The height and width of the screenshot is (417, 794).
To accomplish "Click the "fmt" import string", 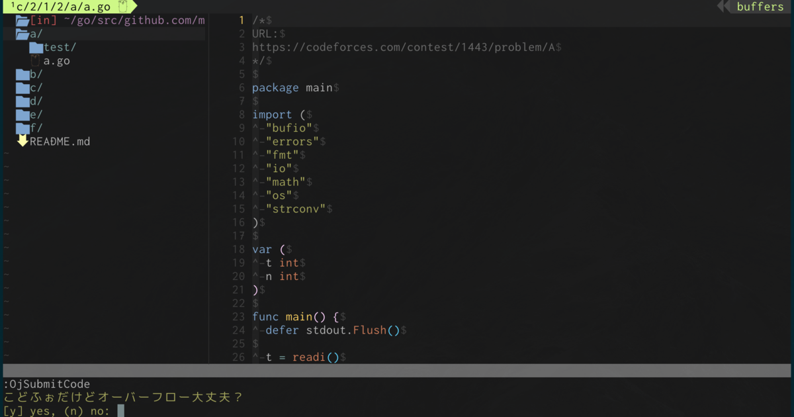I will [283, 155].
